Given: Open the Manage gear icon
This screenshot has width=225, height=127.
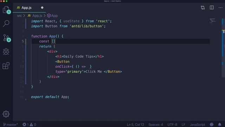Looking at the screenshot, I should (x=6, y=114).
